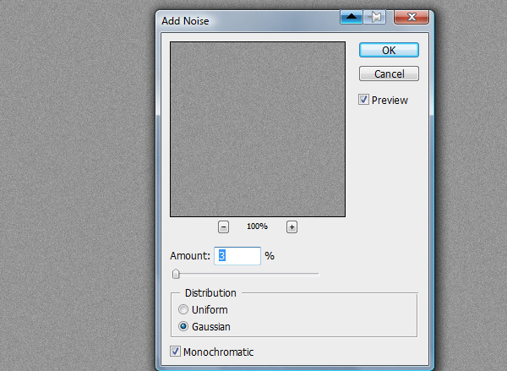Click the Cancel button
Image resolution: width=507 pixels, height=371 pixels.
[389, 74]
